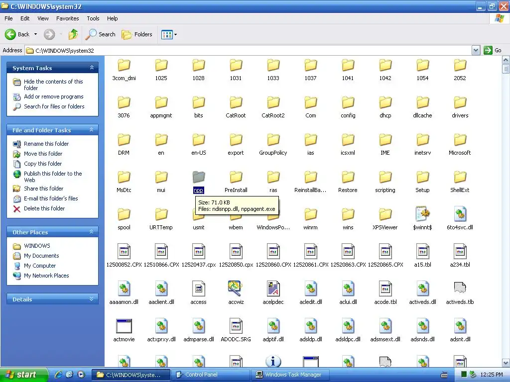Select the $winnt$ file icon
510x382 pixels.
(x=422, y=214)
